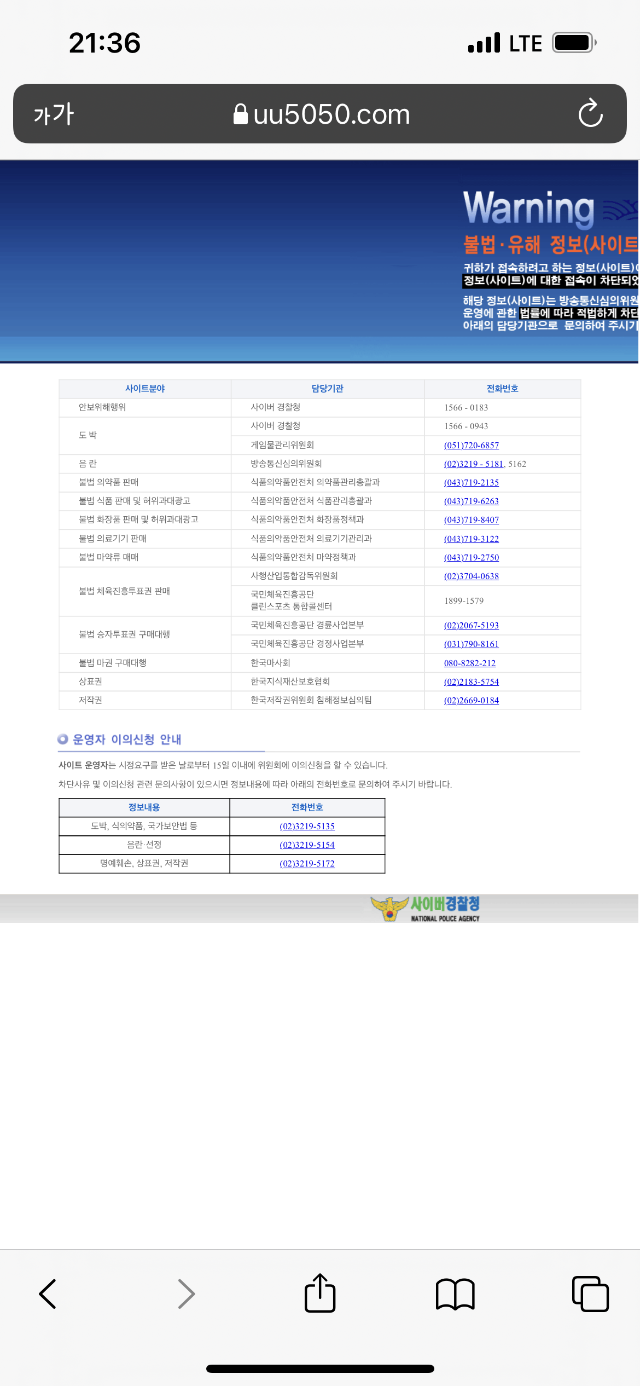Click the 사이버경찰청 National Police Agency logo
Viewport: 640px width, 1386px height.
point(425,909)
